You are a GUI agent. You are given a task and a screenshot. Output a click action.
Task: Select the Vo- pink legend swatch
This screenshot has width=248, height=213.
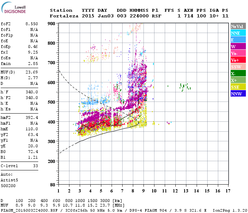(x=238, y=53)
